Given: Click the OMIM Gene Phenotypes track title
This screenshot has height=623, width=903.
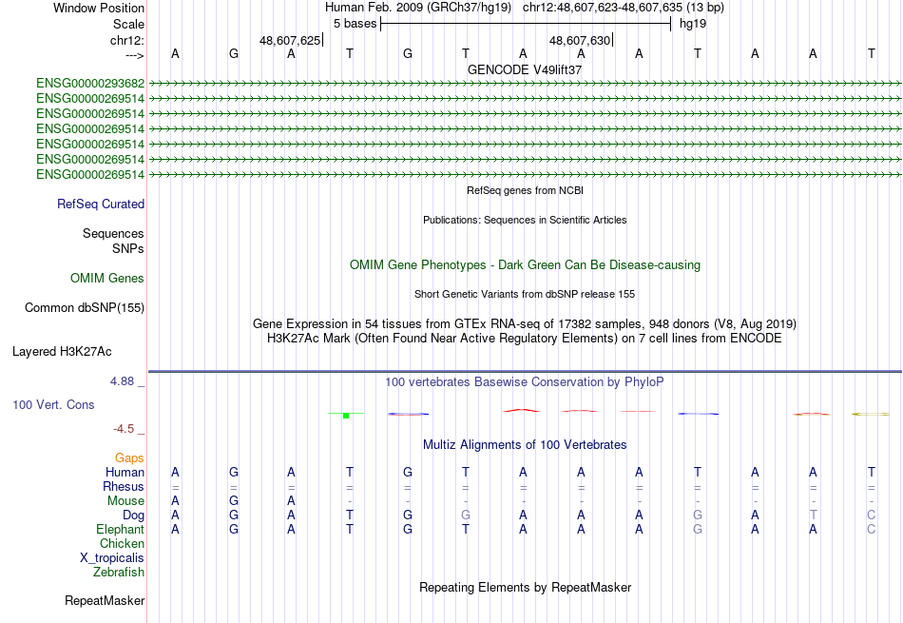Looking at the screenshot, I should (x=526, y=265).
